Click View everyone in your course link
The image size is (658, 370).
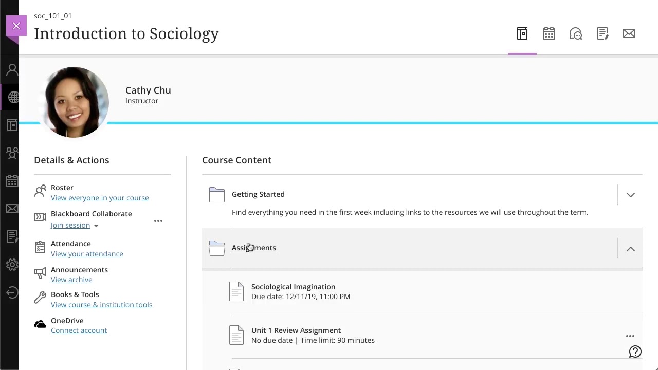click(100, 198)
